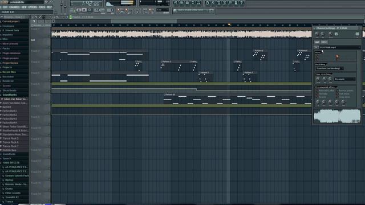Click the song time display
This screenshot has width=365, height=205.
[86, 3]
